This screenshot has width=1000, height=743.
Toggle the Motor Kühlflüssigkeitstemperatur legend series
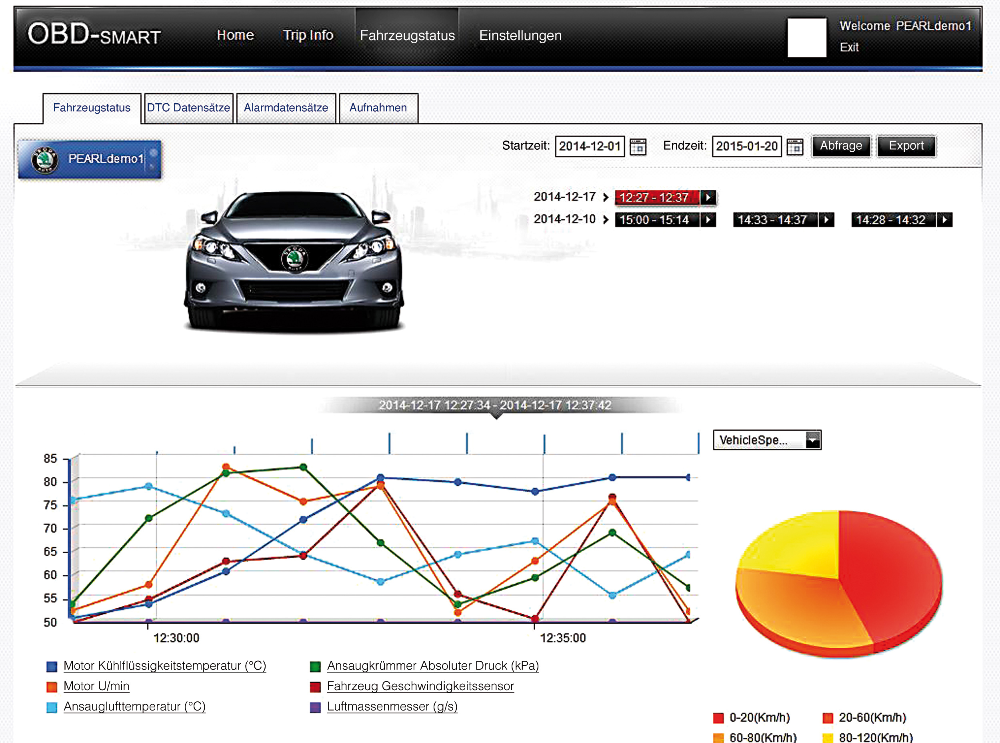(164, 666)
